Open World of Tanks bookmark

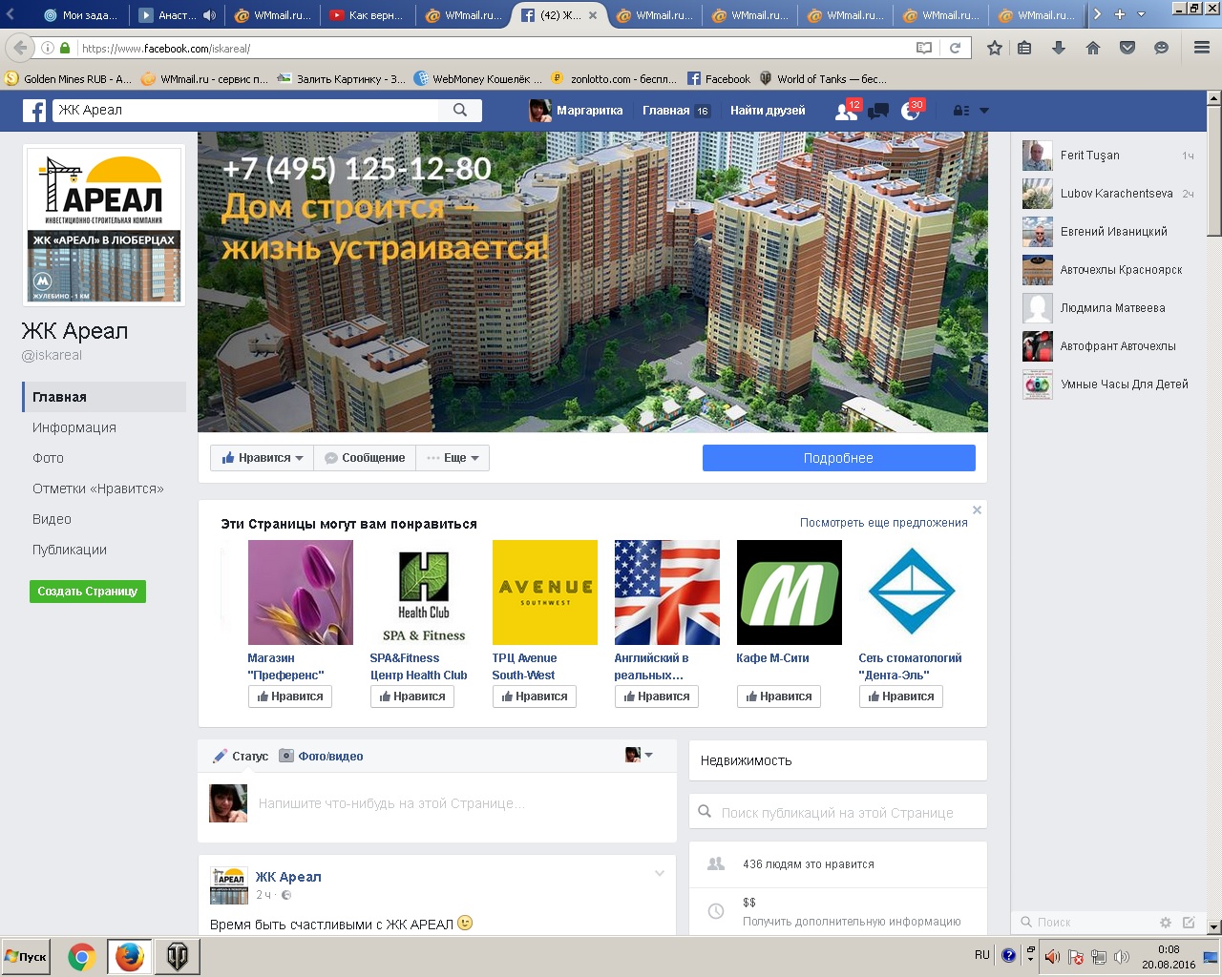click(x=822, y=79)
